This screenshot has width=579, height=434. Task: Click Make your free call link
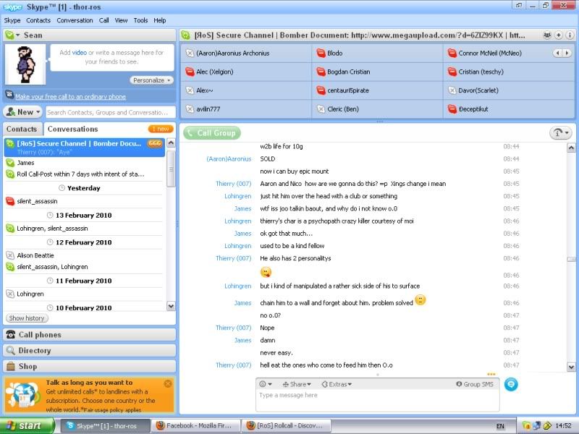pyautogui.click(x=70, y=96)
